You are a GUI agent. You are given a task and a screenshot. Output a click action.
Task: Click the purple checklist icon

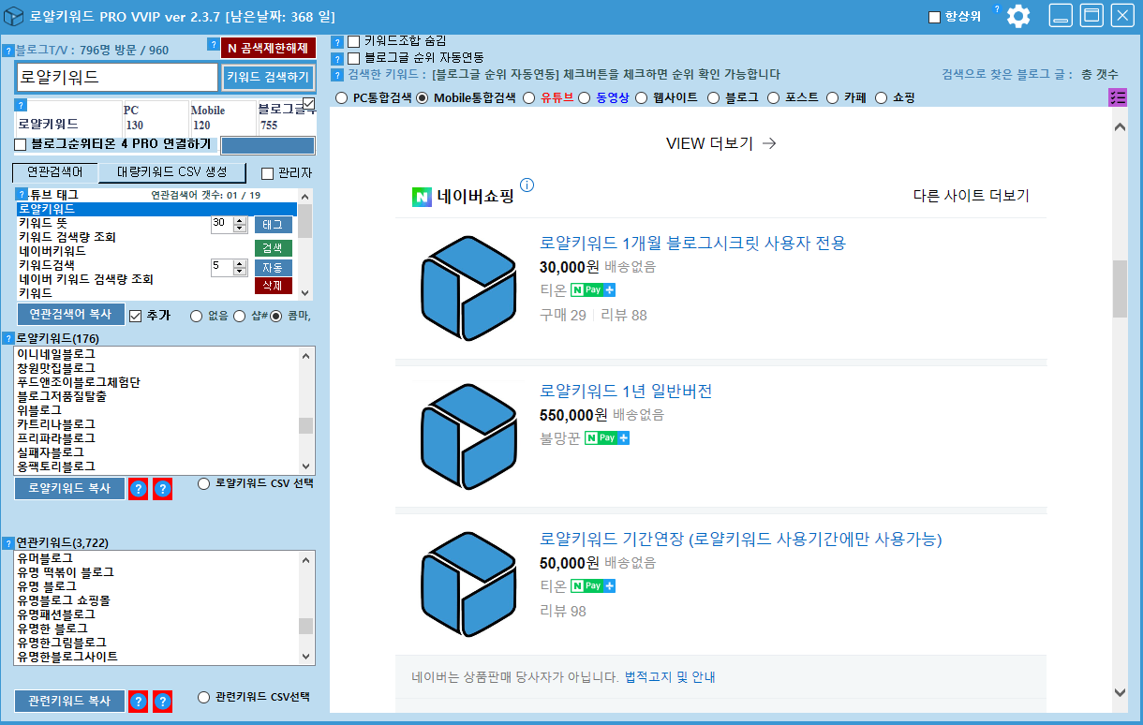(x=1118, y=97)
